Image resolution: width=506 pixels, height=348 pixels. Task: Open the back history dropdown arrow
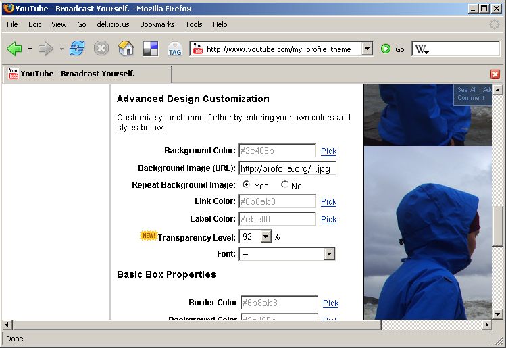pos(30,49)
